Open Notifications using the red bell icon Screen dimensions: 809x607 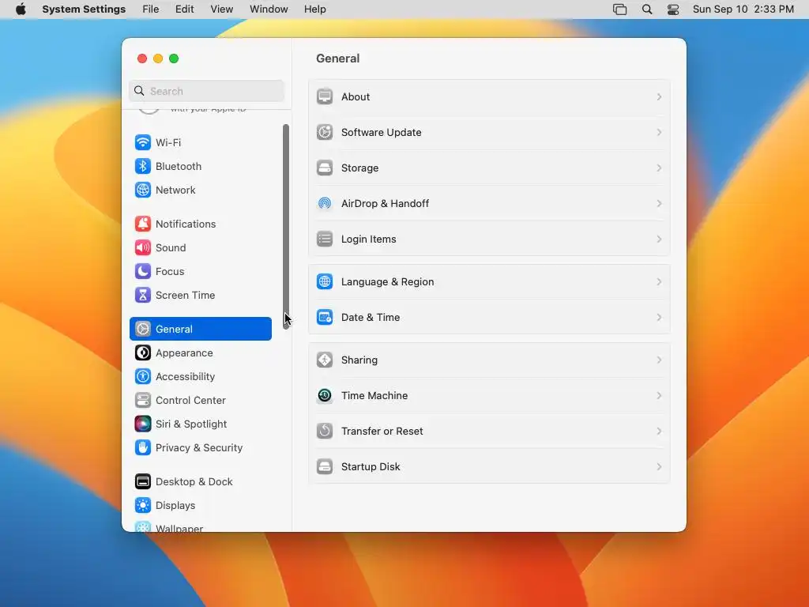[143, 224]
